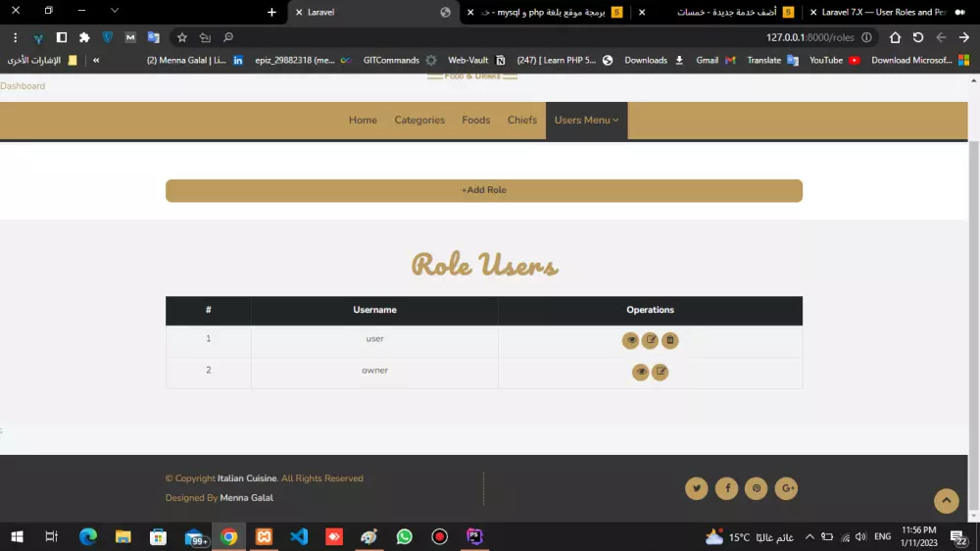Image resolution: width=980 pixels, height=551 pixels.
Task: Open the Facebook footer link
Action: pos(727,488)
